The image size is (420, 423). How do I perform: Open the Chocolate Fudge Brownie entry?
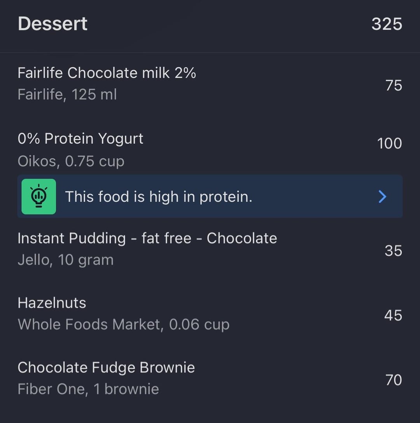106,367
